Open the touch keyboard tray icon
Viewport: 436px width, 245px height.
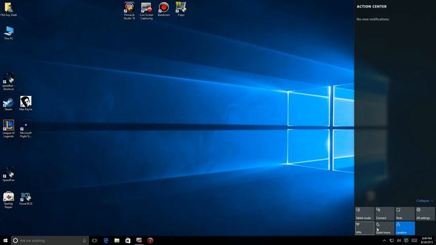[414, 240]
